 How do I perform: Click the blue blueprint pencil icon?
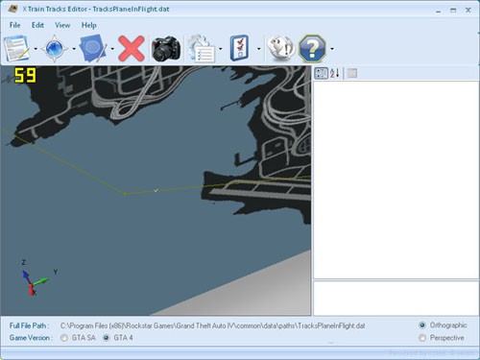click(x=93, y=49)
